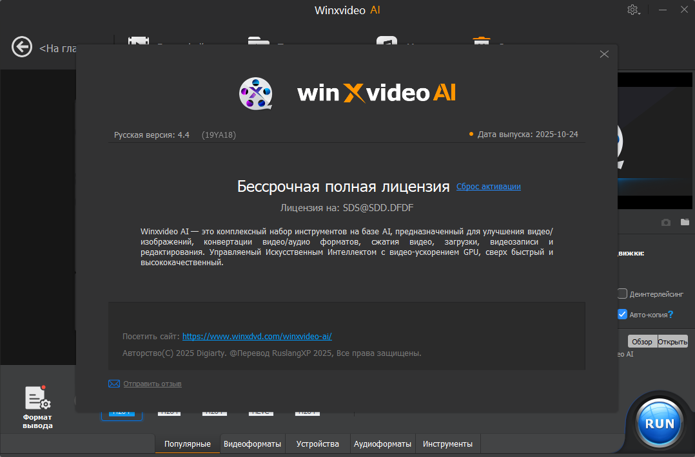
Task: Click the Сброс активации link
Action: pyautogui.click(x=489, y=186)
